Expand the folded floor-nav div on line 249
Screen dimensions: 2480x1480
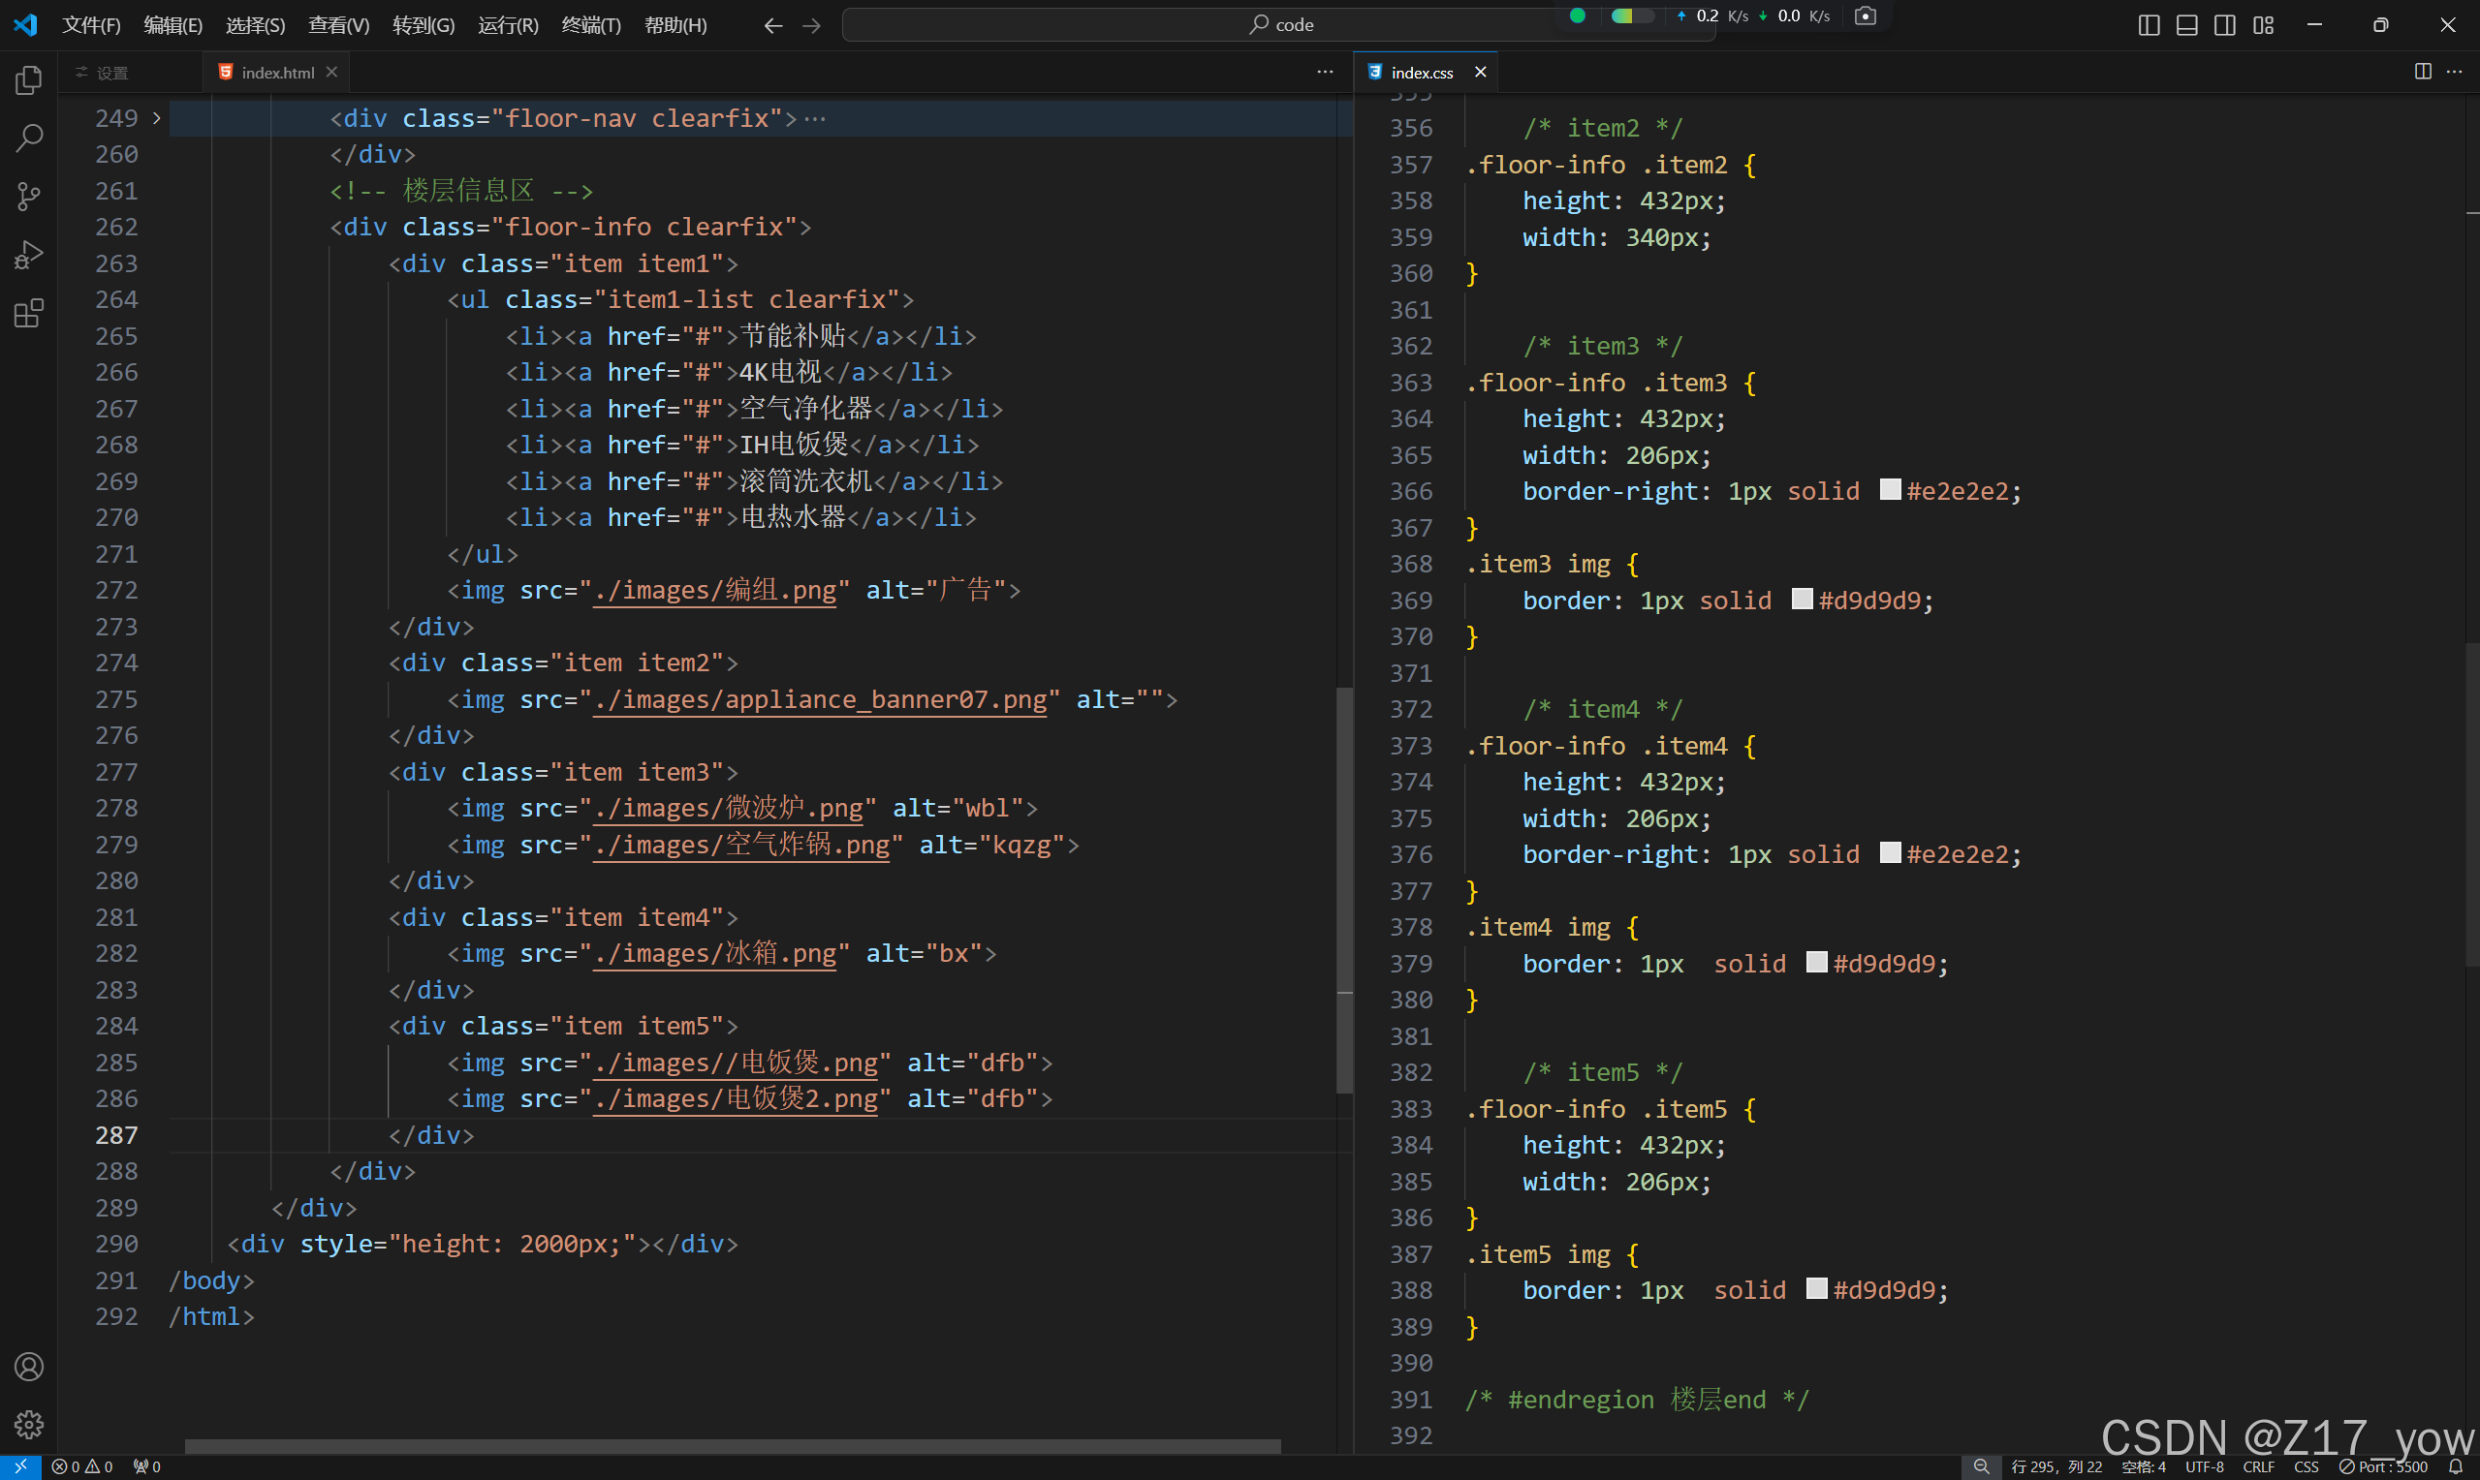click(157, 117)
